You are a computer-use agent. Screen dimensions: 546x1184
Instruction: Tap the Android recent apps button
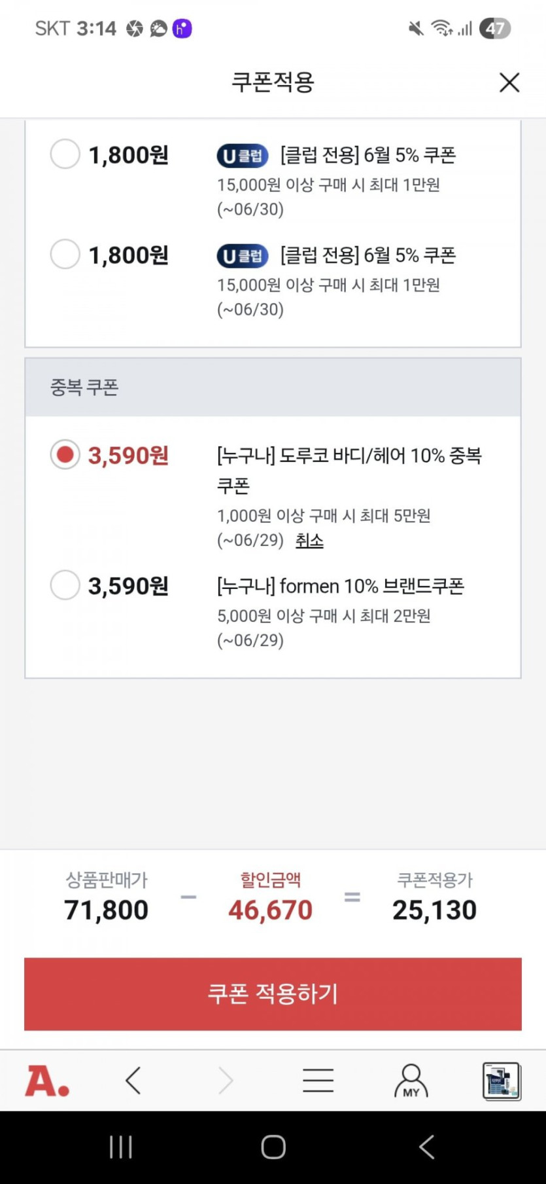(x=121, y=1147)
